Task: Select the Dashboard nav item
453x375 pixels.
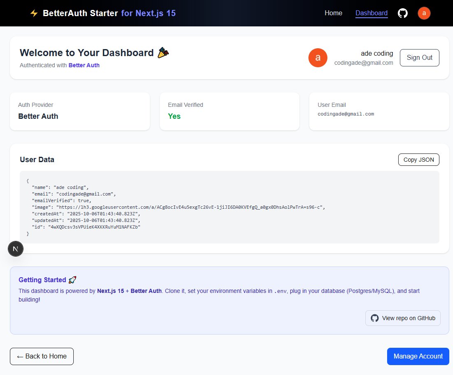Action: click(371, 13)
